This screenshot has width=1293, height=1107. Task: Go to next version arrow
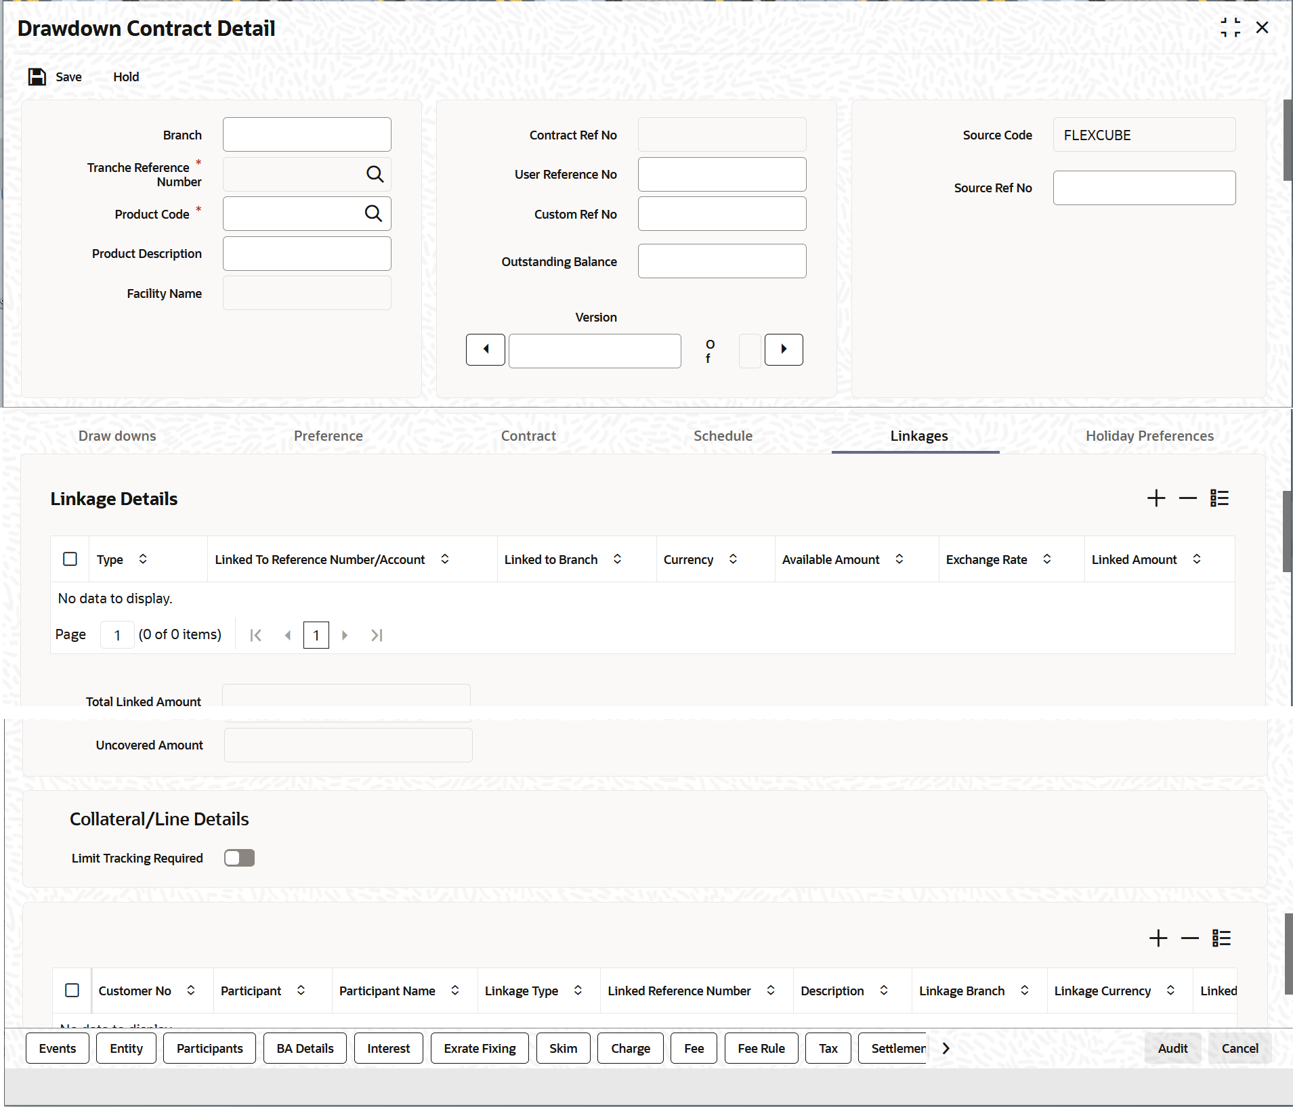tap(784, 349)
